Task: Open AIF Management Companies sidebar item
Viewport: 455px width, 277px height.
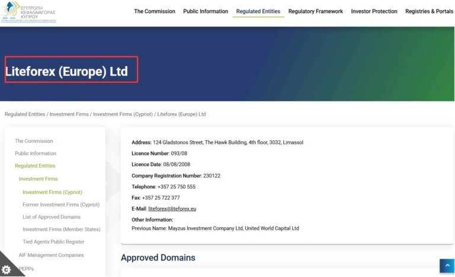Action: pyautogui.click(x=52, y=255)
